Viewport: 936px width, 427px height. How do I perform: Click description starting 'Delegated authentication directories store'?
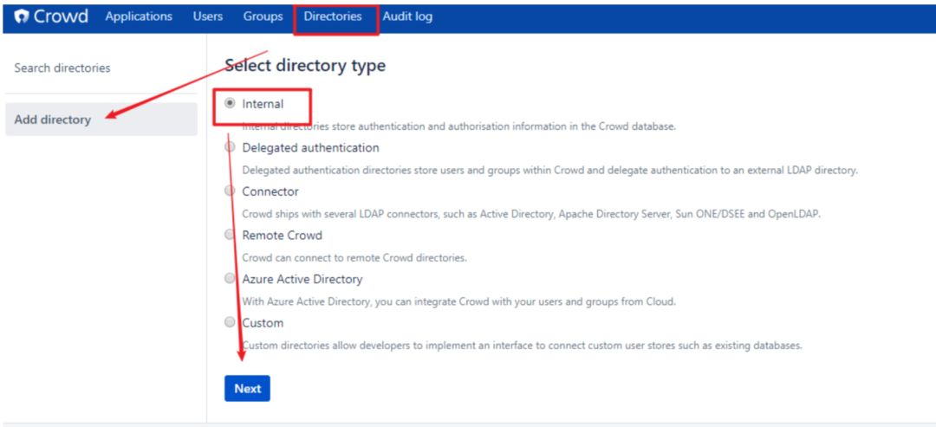(549, 170)
